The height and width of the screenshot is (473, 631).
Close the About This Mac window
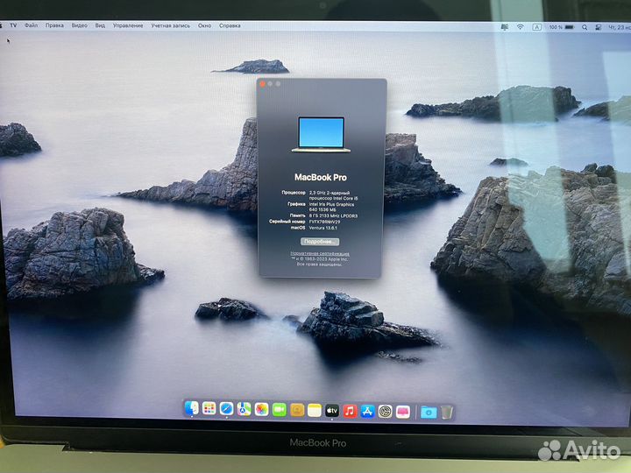tap(262, 84)
